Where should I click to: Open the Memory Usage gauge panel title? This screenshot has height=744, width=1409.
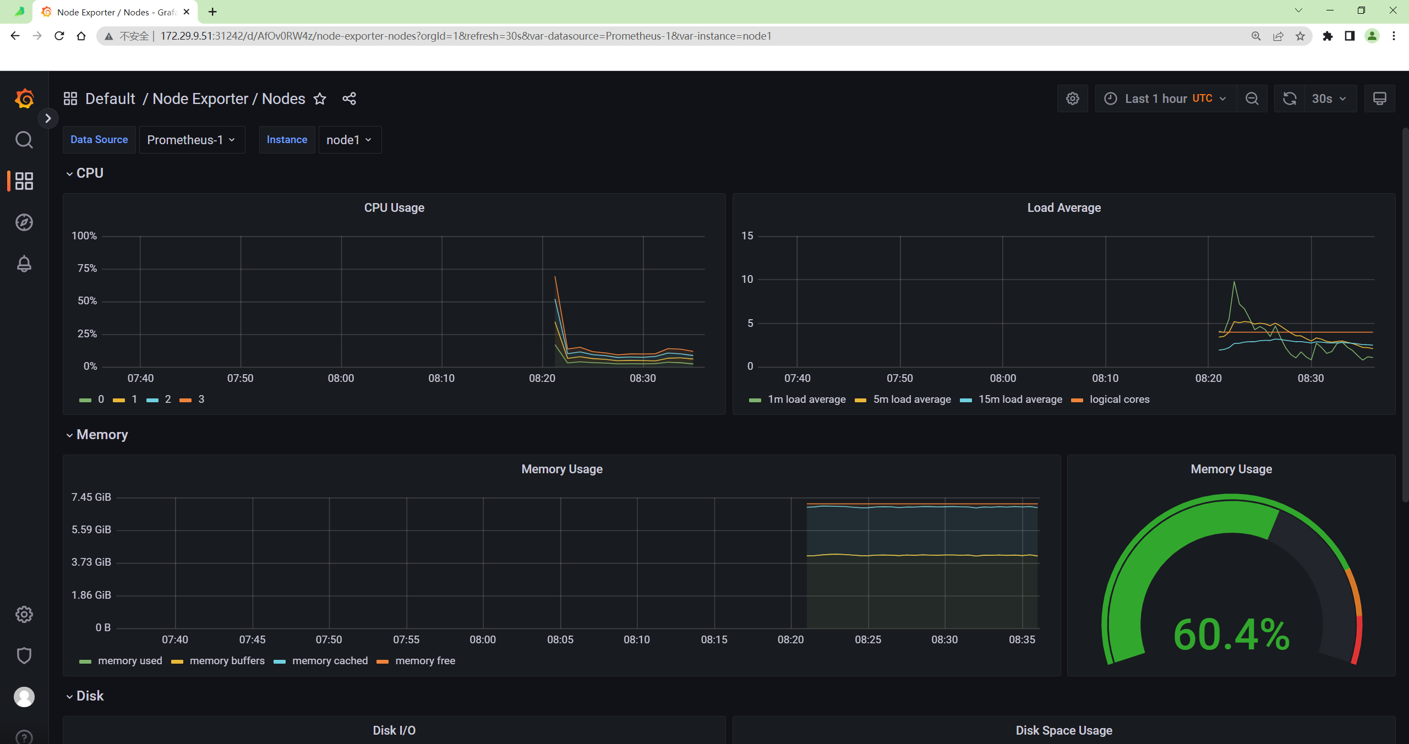tap(1231, 469)
